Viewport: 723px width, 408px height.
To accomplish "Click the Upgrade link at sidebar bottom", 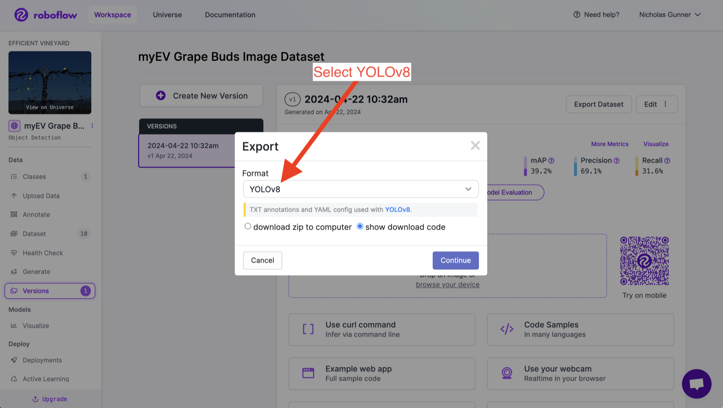I will point(50,399).
